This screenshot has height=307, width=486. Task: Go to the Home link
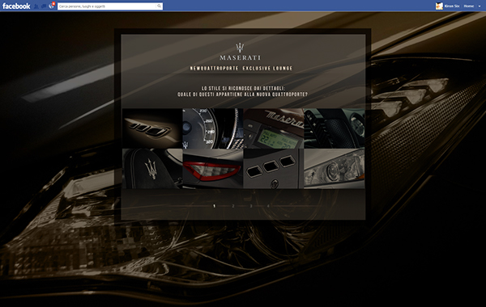(469, 6)
